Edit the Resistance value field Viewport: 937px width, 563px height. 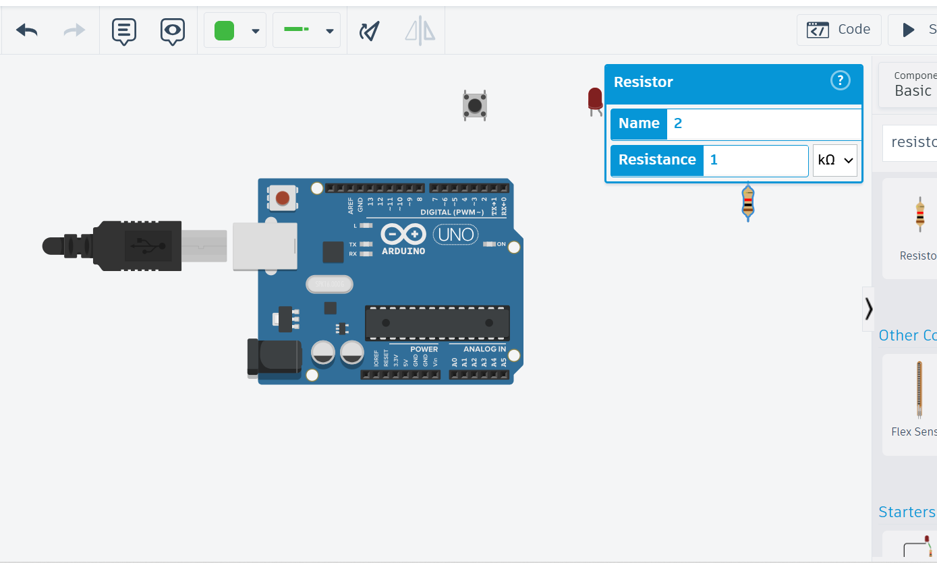click(x=756, y=160)
